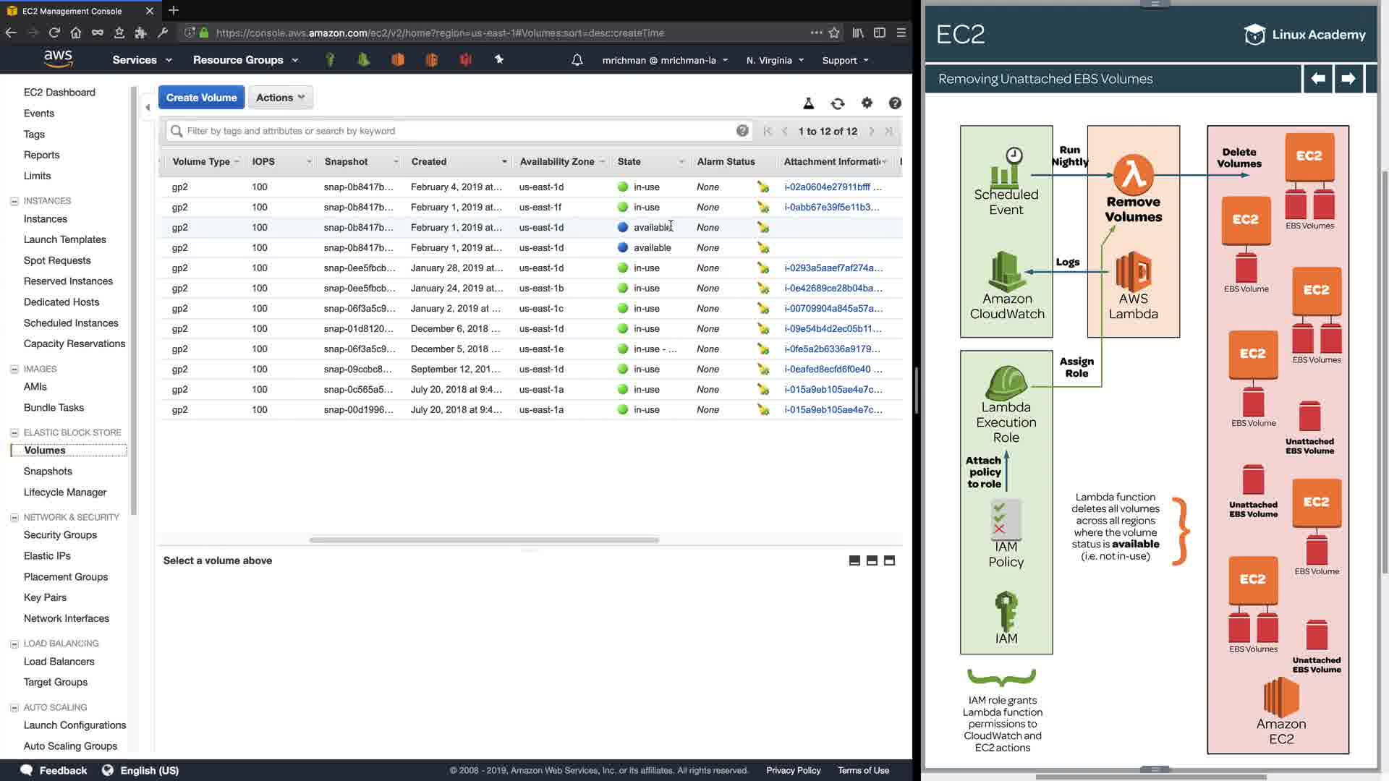Click alarm icon on first volume row
1389x781 pixels.
tap(763, 187)
